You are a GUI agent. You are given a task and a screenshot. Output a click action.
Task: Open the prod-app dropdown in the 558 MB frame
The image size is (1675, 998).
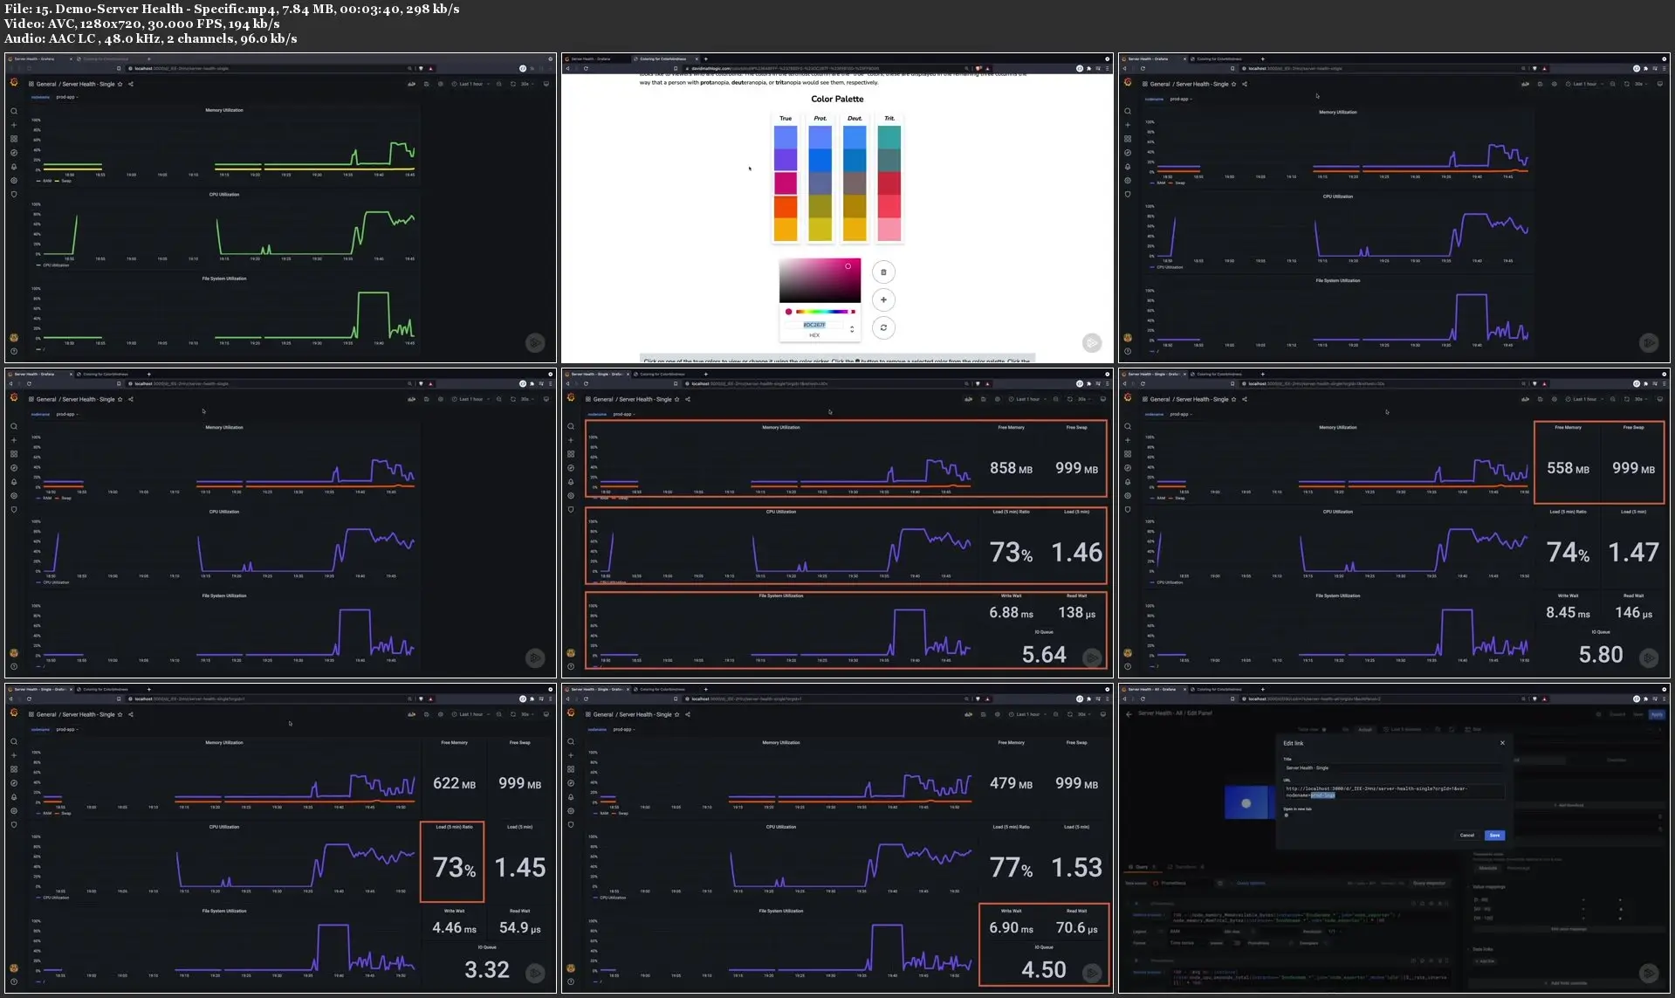[x=1181, y=414]
